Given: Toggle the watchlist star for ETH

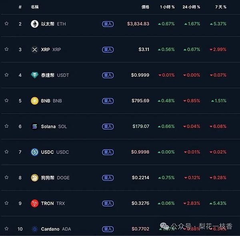Looking at the screenshot, I should click(6, 24).
